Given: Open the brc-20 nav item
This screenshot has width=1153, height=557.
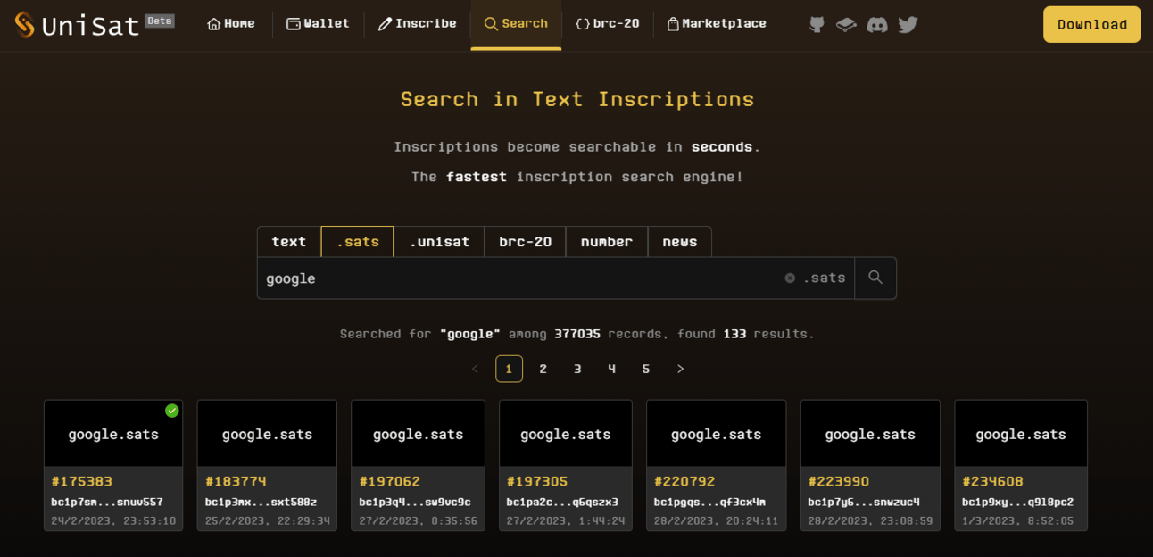Looking at the screenshot, I should pos(608,24).
